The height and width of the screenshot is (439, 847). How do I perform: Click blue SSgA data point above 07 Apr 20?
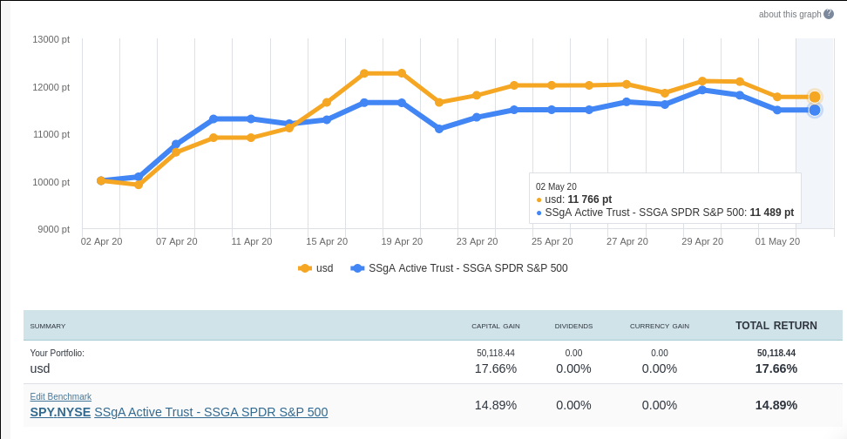coord(176,144)
